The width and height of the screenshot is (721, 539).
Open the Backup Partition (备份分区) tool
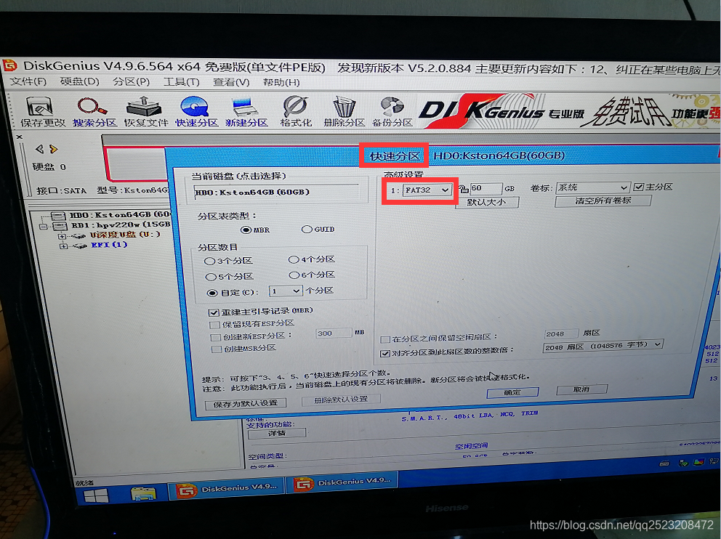pyautogui.click(x=392, y=112)
